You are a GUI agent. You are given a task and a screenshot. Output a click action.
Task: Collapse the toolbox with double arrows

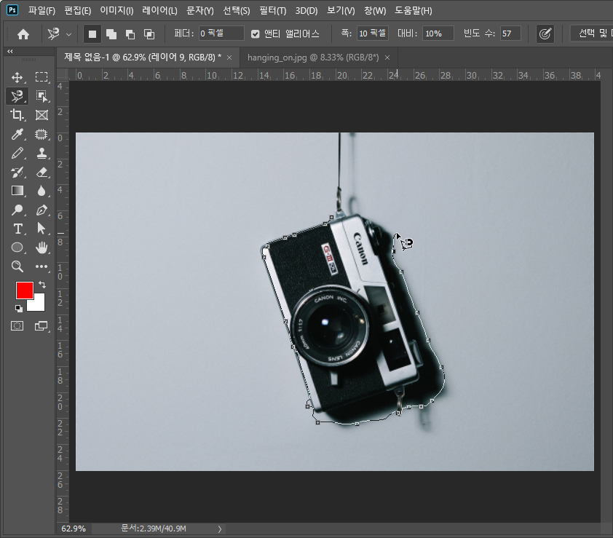pyautogui.click(x=9, y=51)
